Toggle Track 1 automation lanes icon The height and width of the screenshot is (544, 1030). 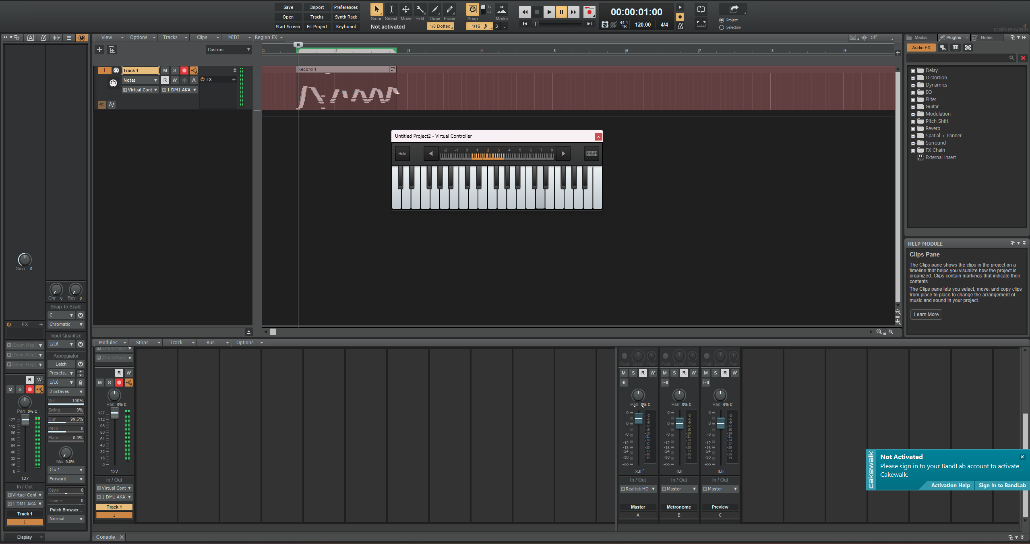coord(112,105)
